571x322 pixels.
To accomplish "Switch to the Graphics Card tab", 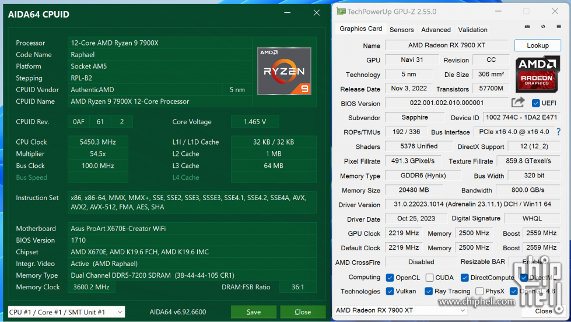I will [360, 29].
